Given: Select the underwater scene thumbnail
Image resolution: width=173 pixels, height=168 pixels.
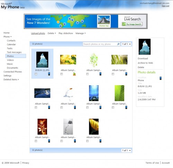Looking at the screenshot, I should coord(94,93).
